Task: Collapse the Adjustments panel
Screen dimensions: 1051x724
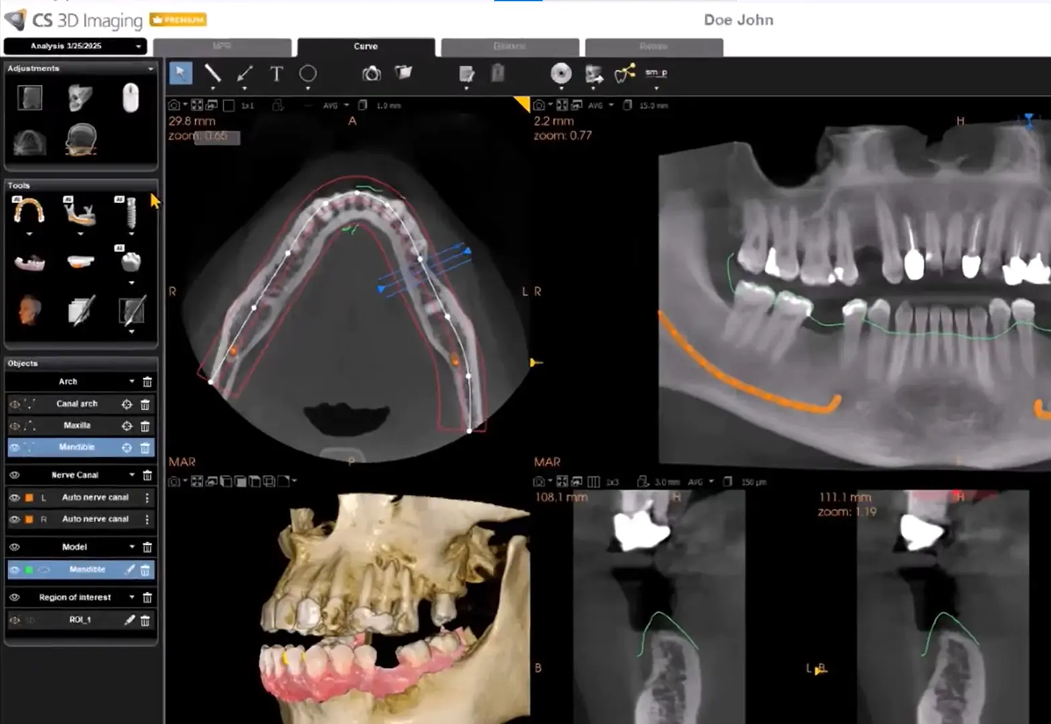Action: coord(150,68)
